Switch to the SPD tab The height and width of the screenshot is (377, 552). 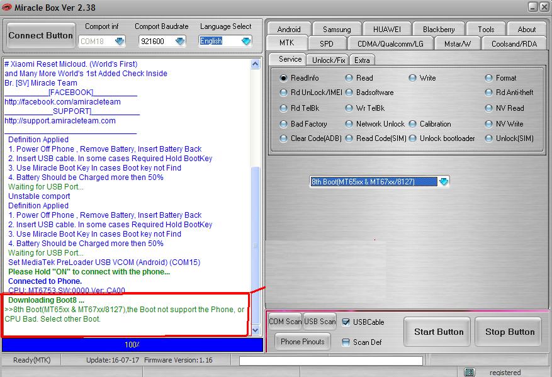[327, 43]
